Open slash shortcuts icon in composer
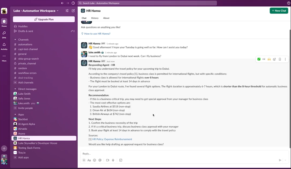 121,160
